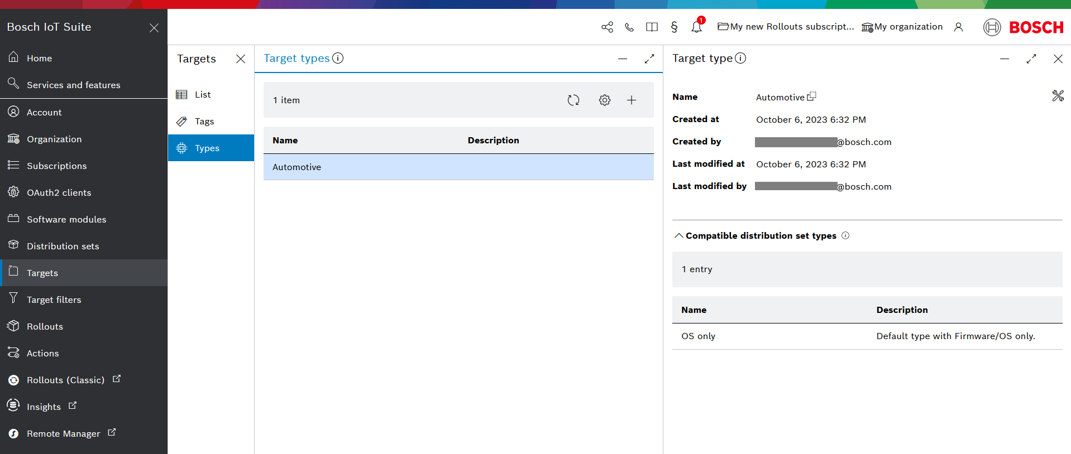Viewport: 1071px width, 454px height.
Task: Go to Target filters in sidebar
Action: click(x=54, y=300)
